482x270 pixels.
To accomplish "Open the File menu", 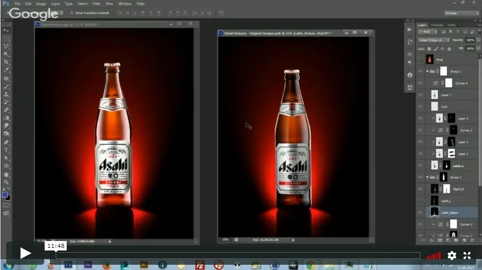I will (x=17, y=4).
